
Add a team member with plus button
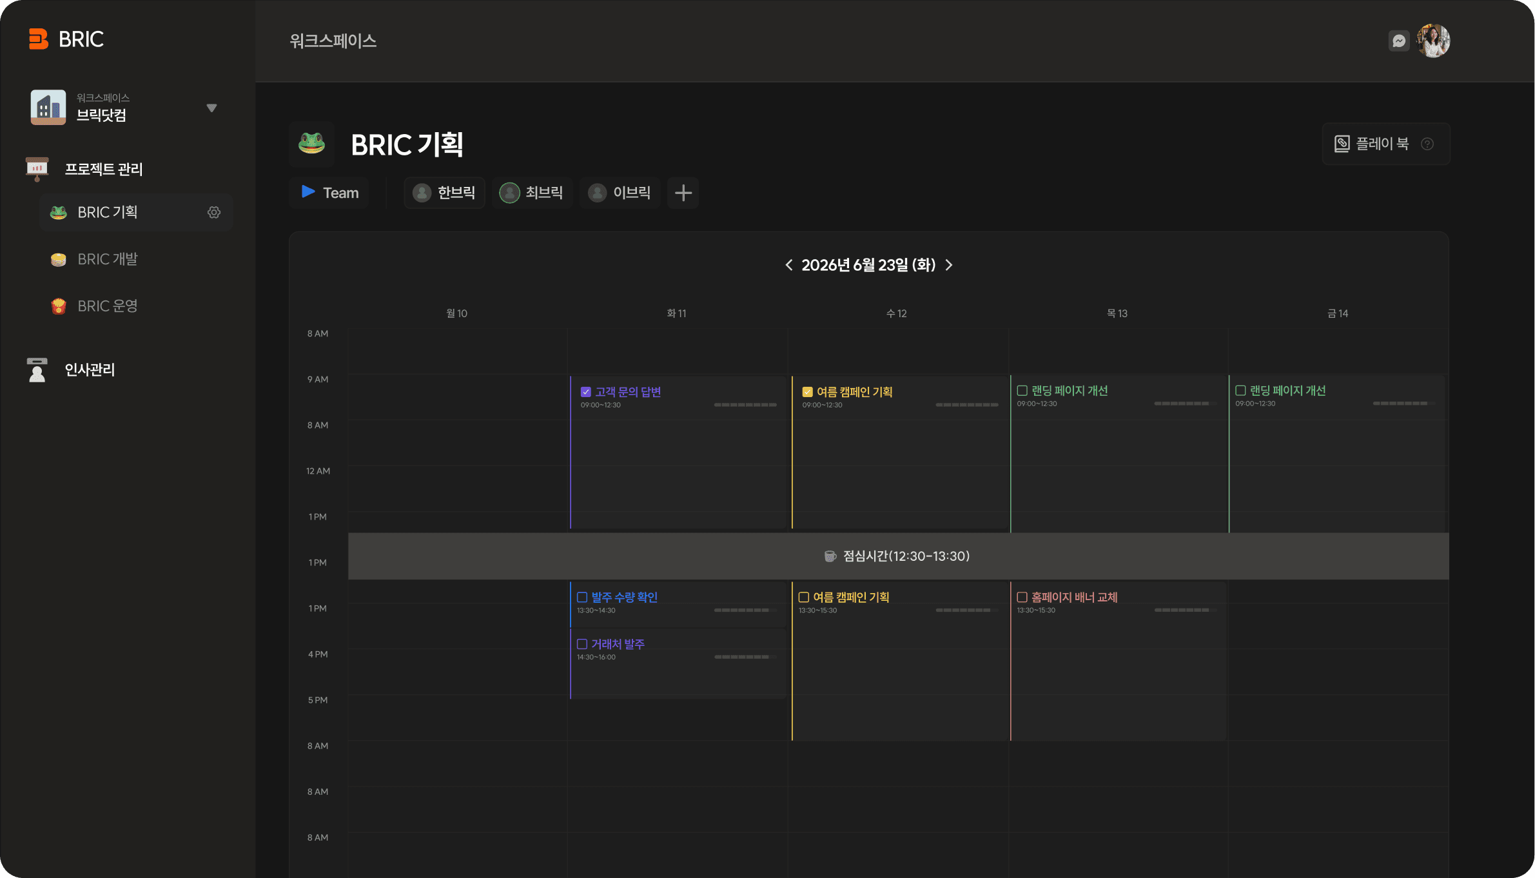click(x=683, y=192)
